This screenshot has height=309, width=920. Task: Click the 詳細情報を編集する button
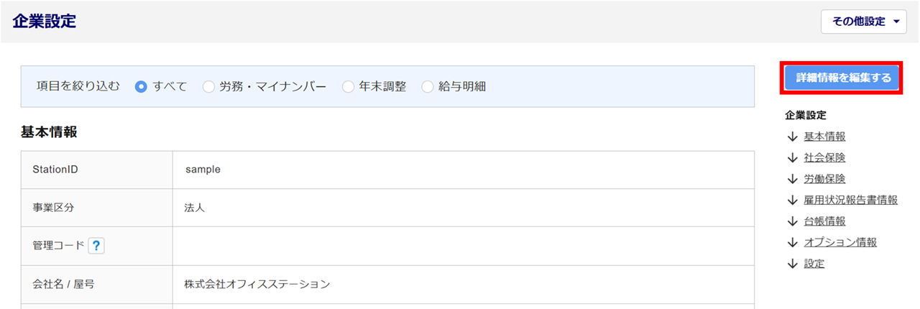[x=843, y=78]
